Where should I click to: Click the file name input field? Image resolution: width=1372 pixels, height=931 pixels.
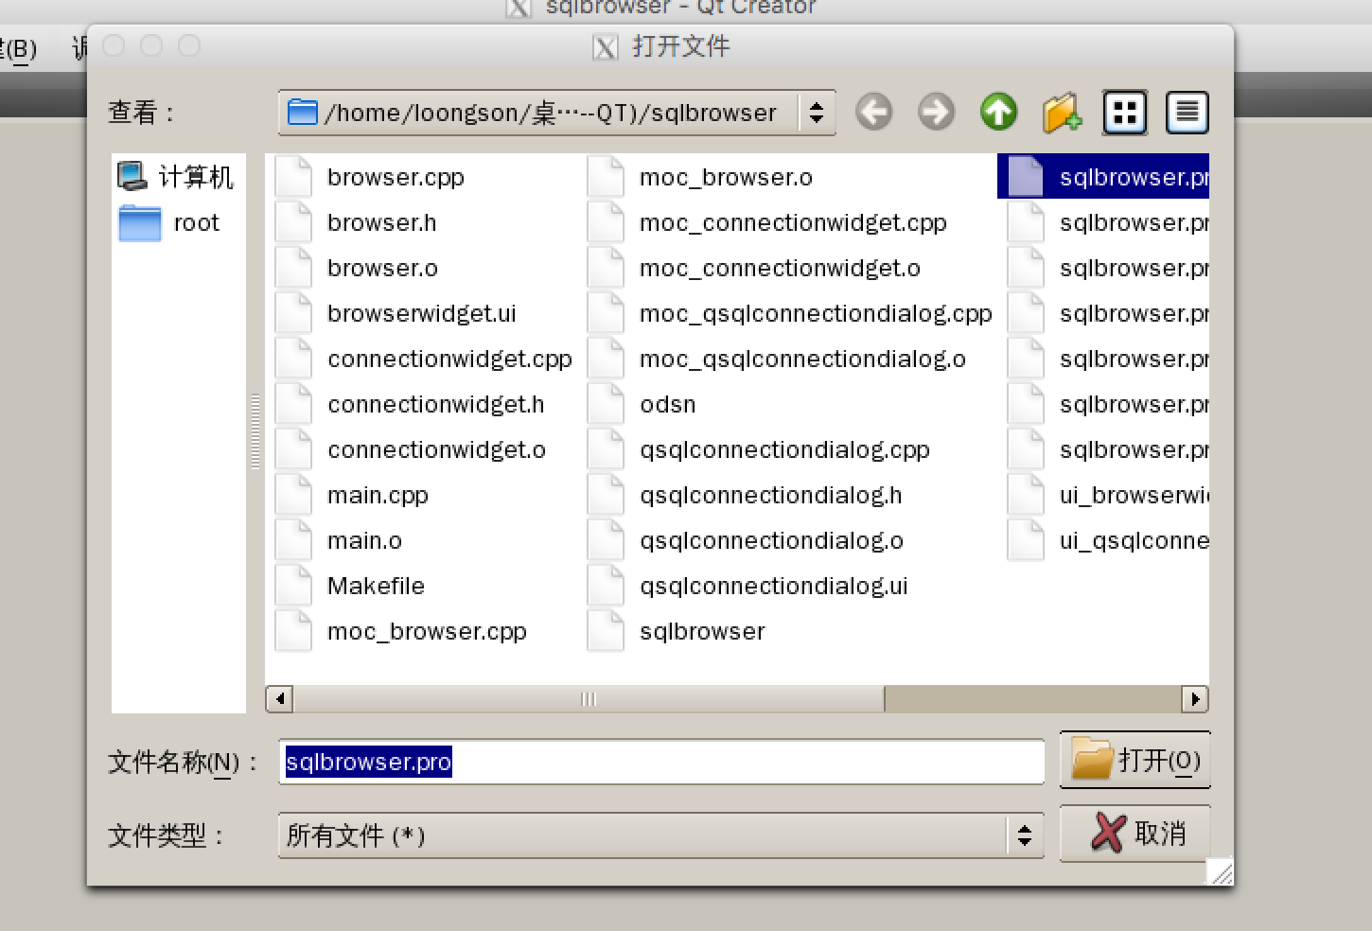tap(661, 762)
